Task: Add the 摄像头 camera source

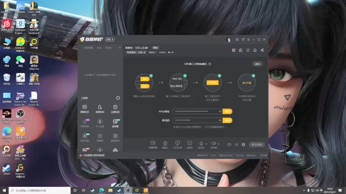Action: click(x=165, y=145)
